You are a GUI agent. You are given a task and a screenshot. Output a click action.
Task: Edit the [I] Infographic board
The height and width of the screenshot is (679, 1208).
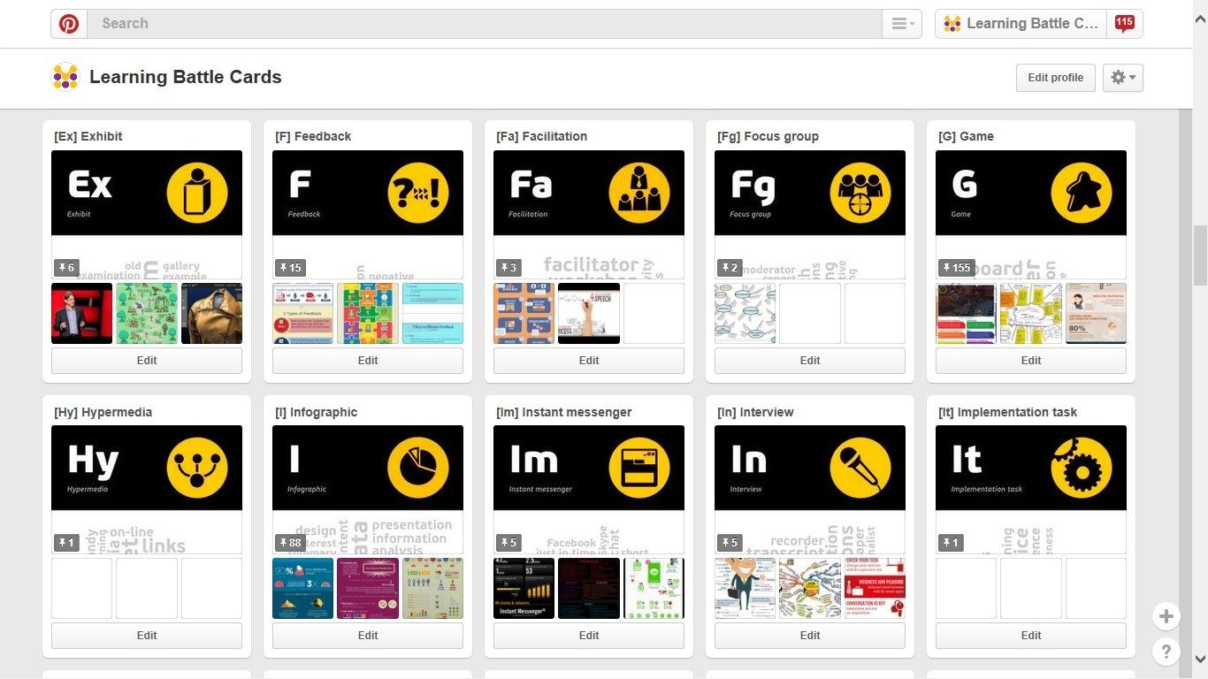click(368, 636)
